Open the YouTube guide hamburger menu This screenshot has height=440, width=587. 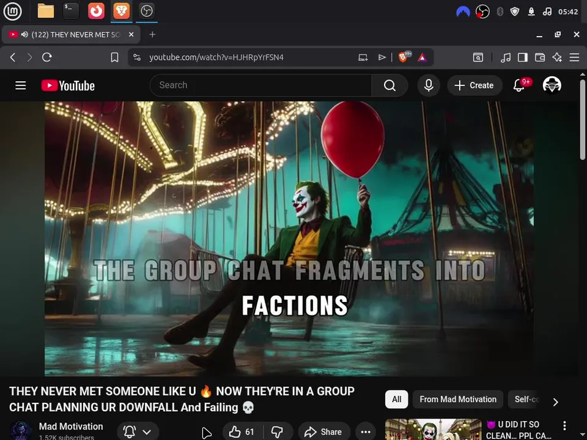(x=21, y=86)
